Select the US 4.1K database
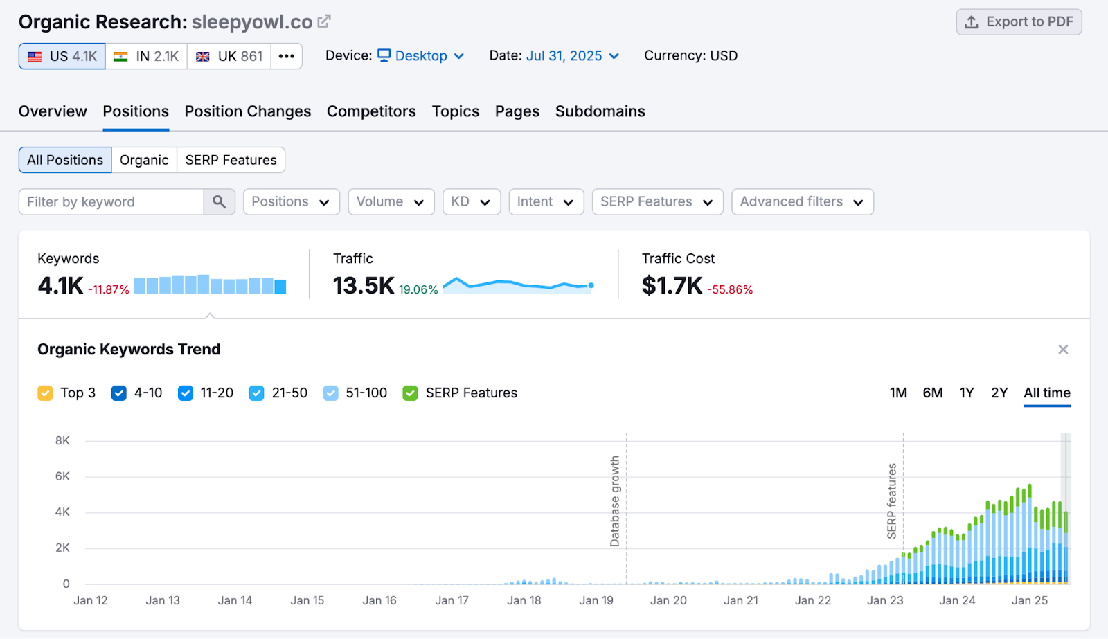 tap(62, 56)
